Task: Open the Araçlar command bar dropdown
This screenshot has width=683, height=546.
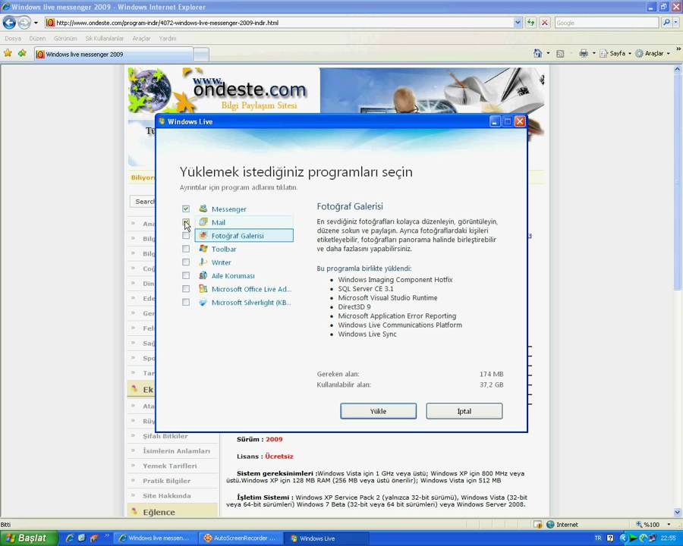Action: (653, 54)
